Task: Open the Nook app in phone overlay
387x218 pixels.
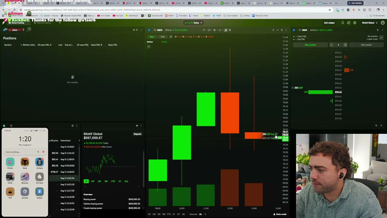Action: (x=25, y=162)
